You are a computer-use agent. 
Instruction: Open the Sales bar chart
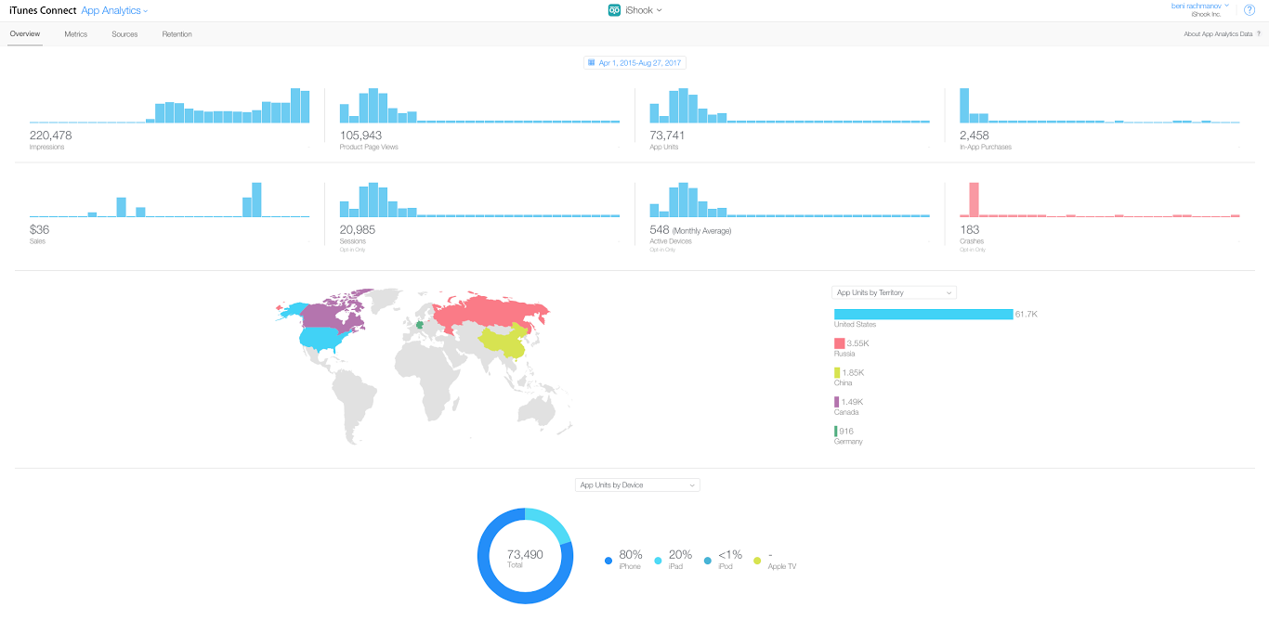(170, 199)
